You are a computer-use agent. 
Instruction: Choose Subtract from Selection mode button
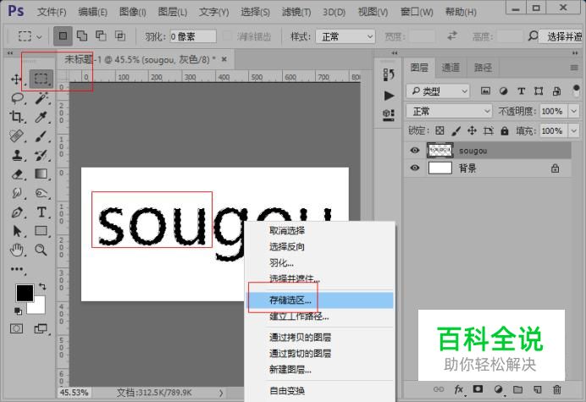tap(101, 36)
